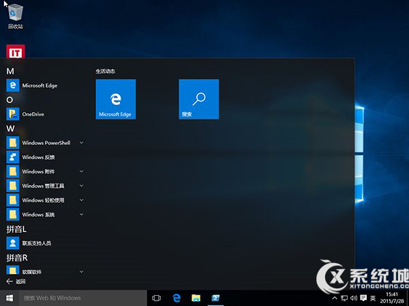
Task: Switch to the PowerShell taskbar app
Action: [215, 298]
